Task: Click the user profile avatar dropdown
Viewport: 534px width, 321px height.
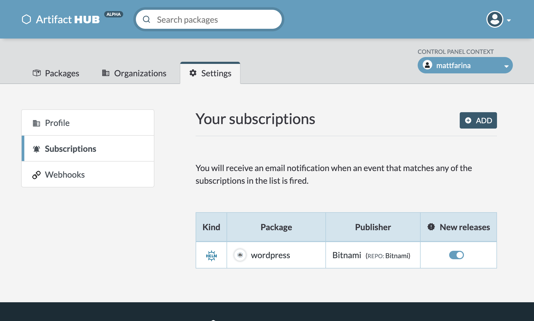Action: coord(498,19)
